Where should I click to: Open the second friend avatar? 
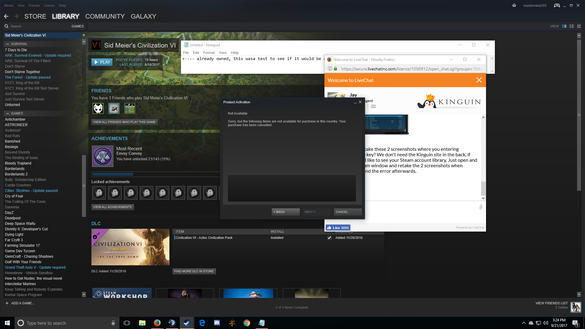point(114,108)
